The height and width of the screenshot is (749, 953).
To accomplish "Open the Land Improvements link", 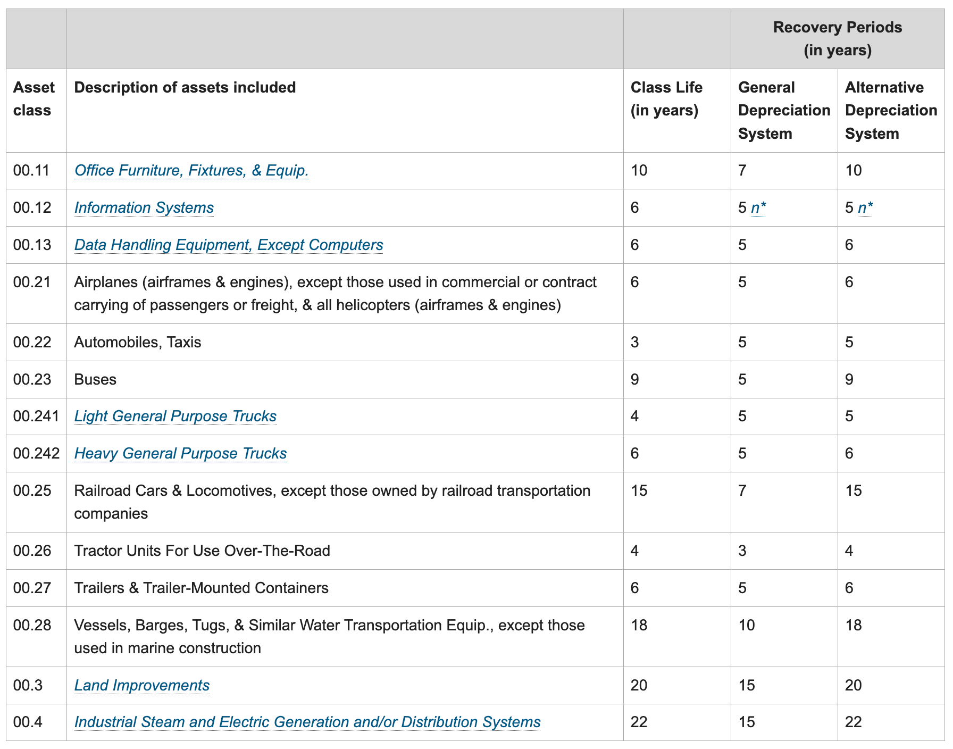I will (142, 685).
